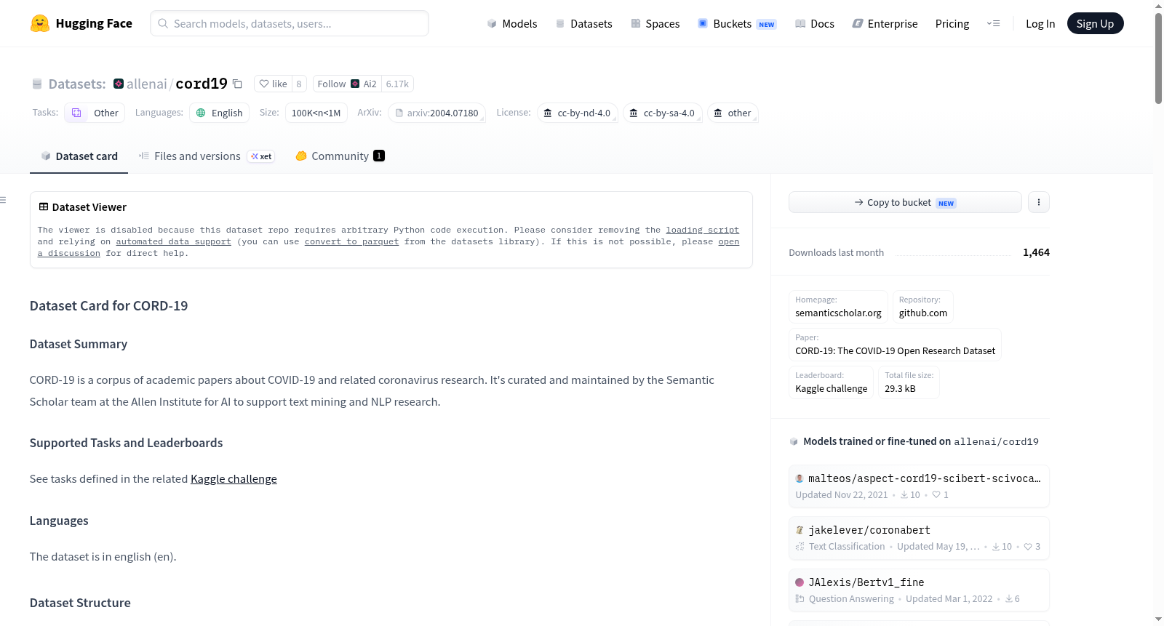Switch to the Community tab
The height and width of the screenshot is (626, 1164).
pos(340,156)
